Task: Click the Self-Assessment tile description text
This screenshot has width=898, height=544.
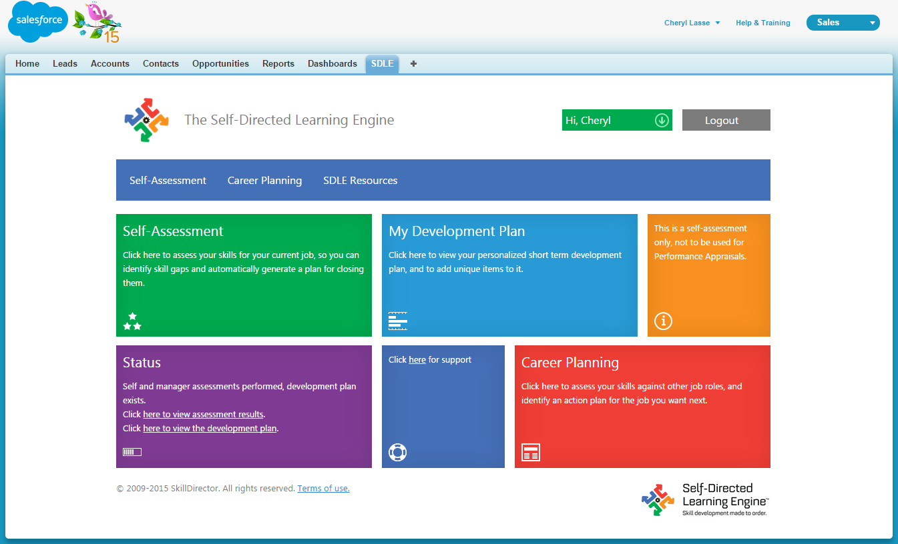Action: (243, 269)
